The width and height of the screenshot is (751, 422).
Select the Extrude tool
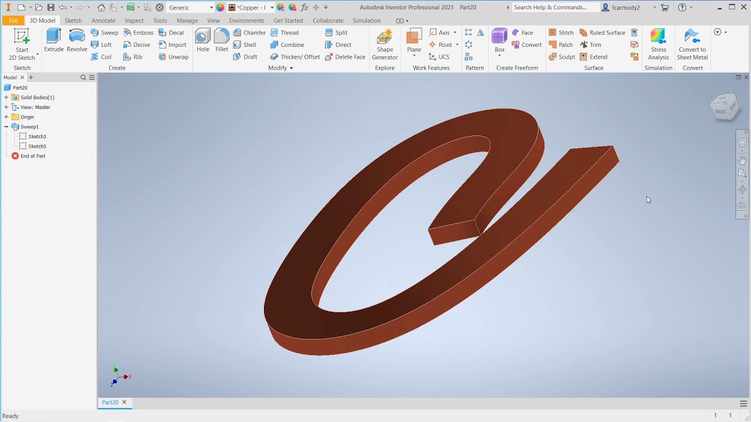[53, 41]
